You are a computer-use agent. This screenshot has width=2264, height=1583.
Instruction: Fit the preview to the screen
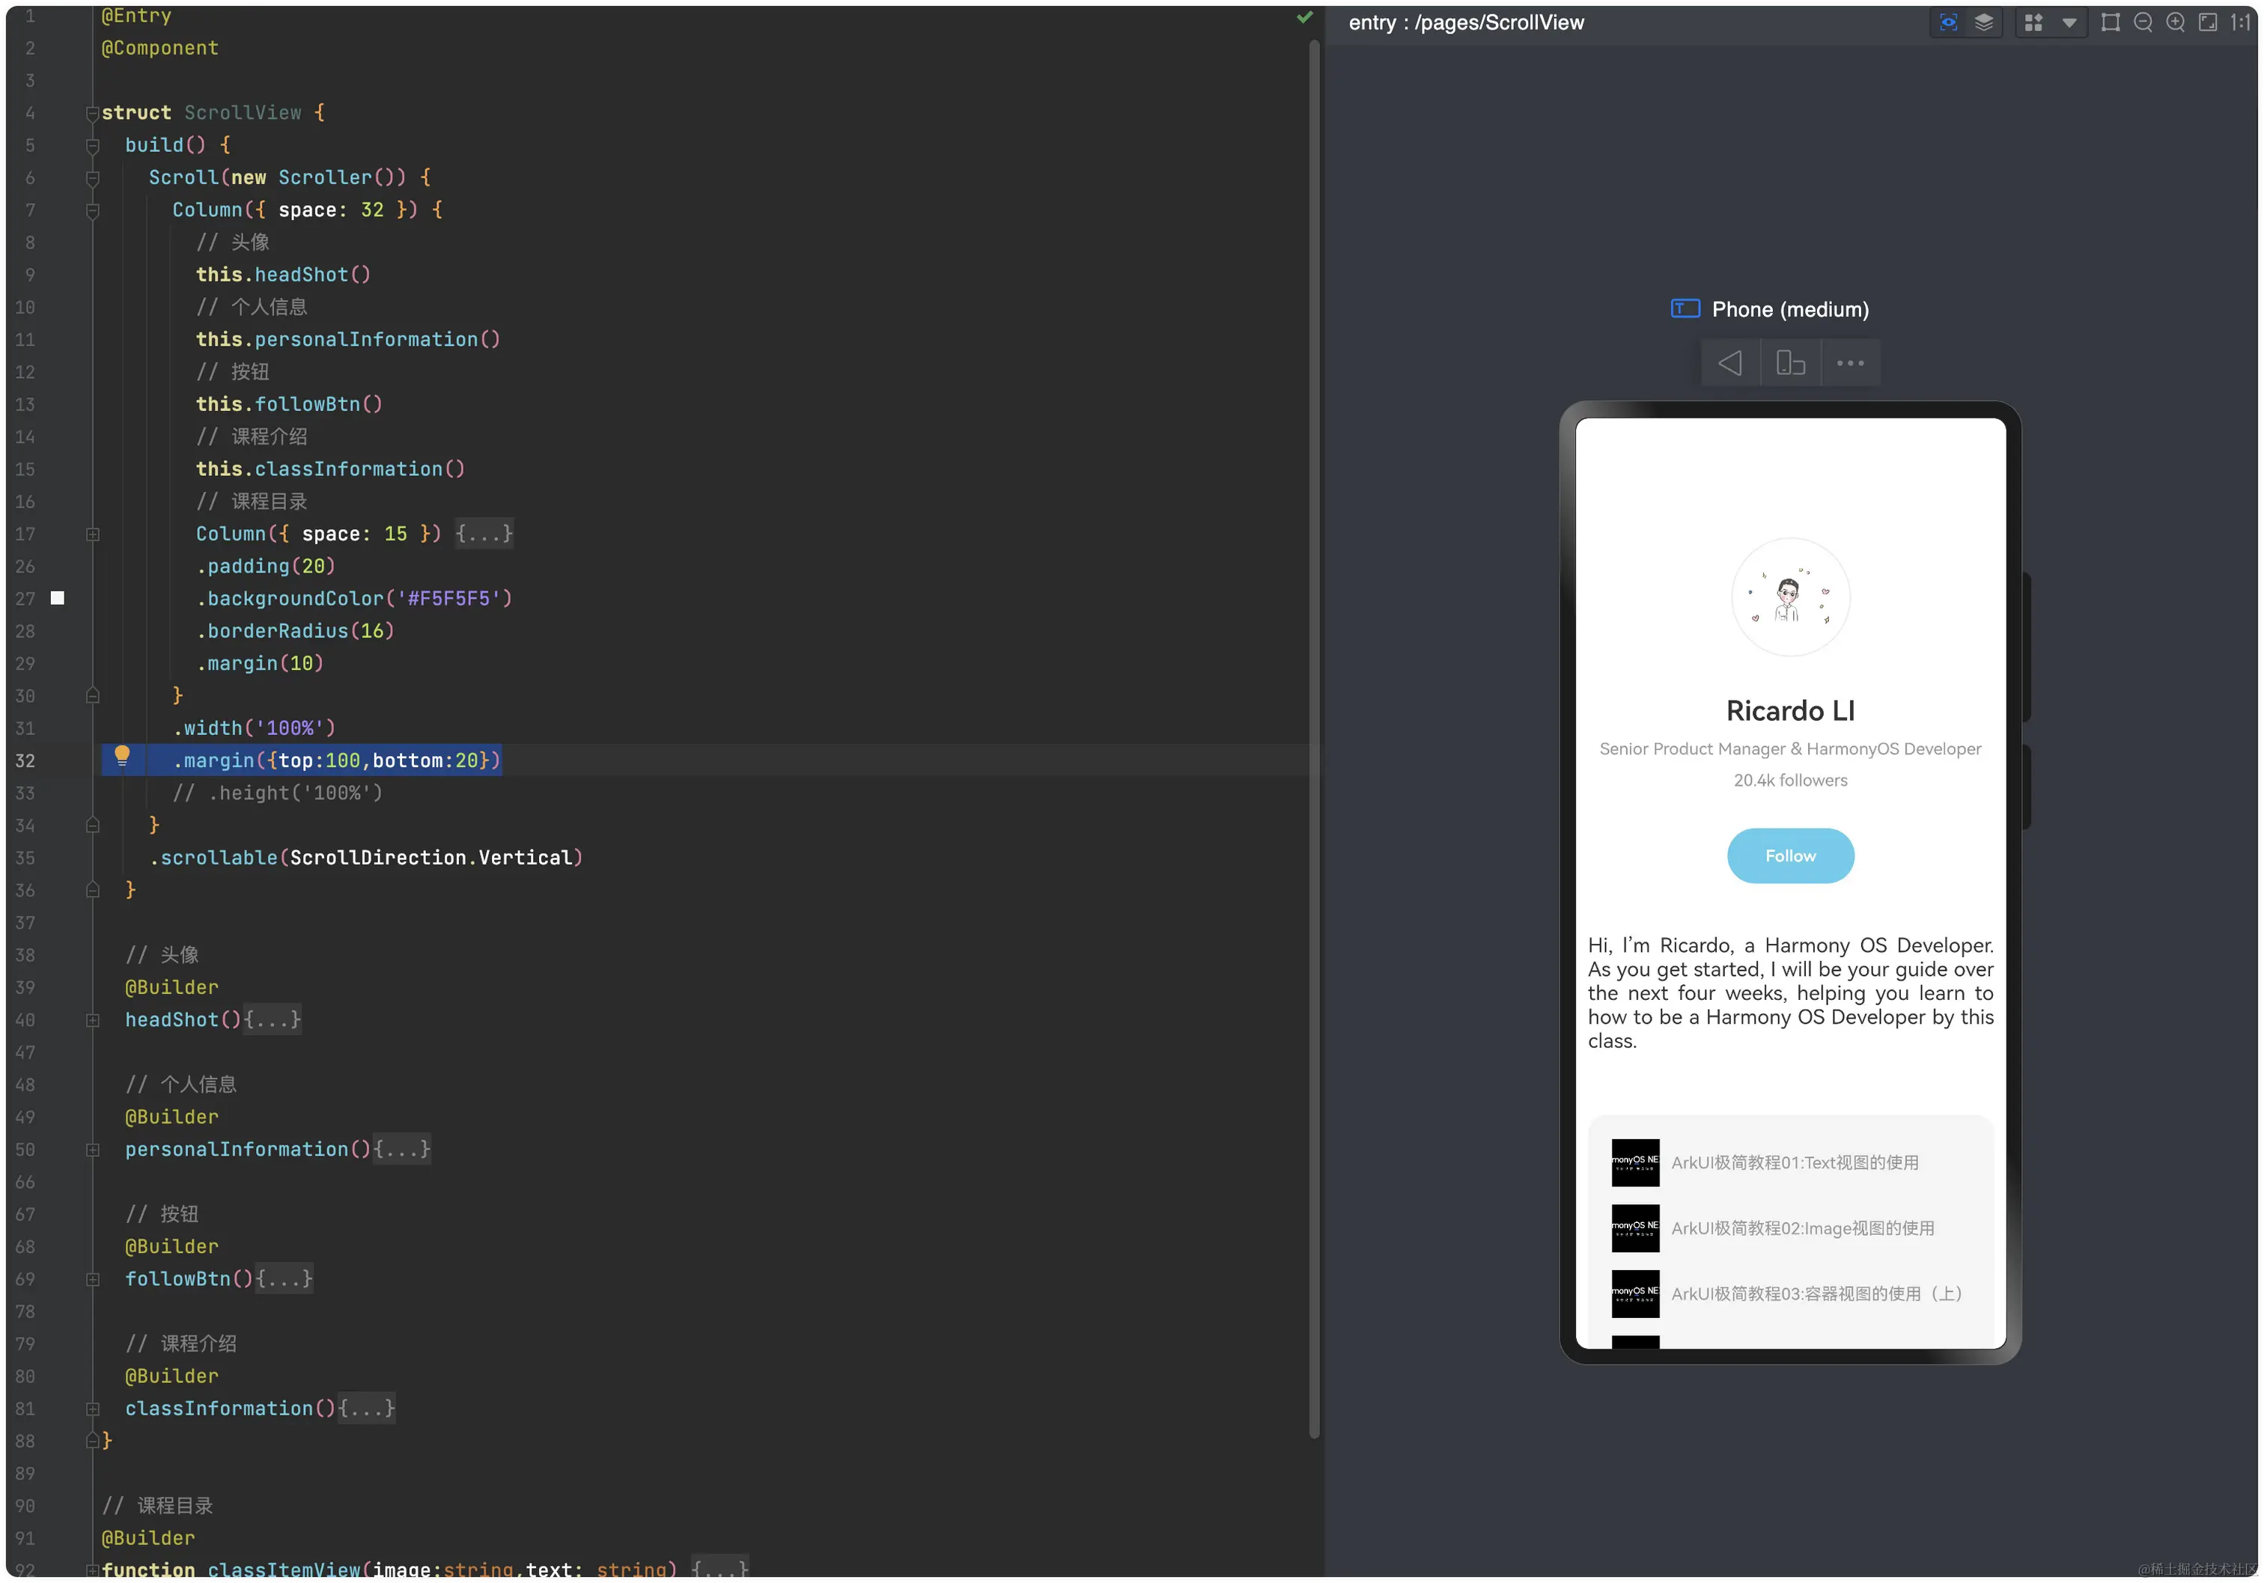[2208, 22]
